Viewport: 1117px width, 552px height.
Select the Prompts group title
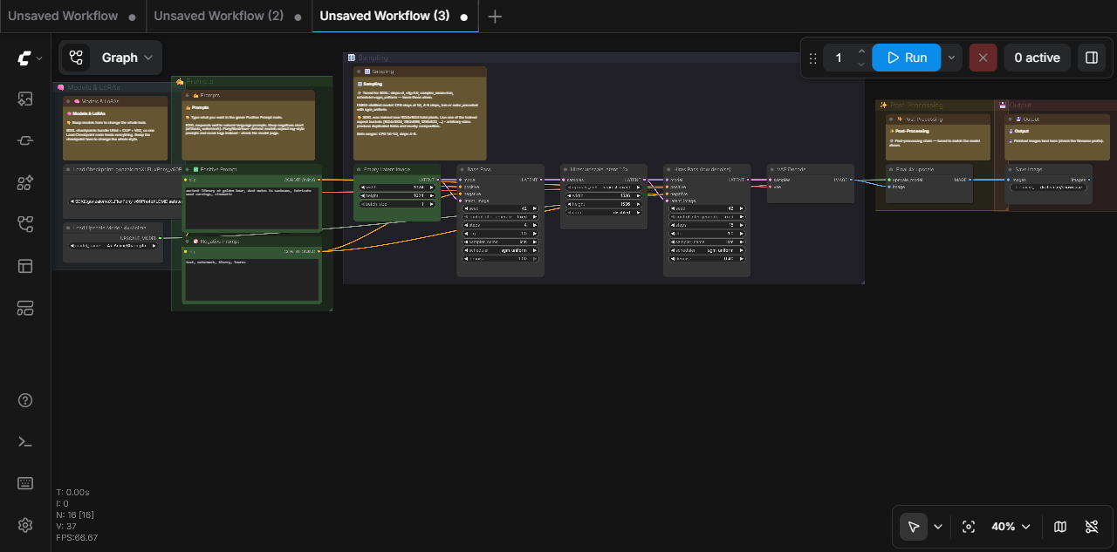200,81
